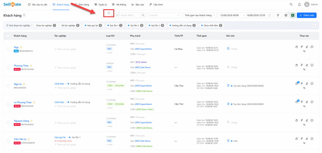
Task: Filter by the Hẹn gọi lại stage chip
Action: 93,26
